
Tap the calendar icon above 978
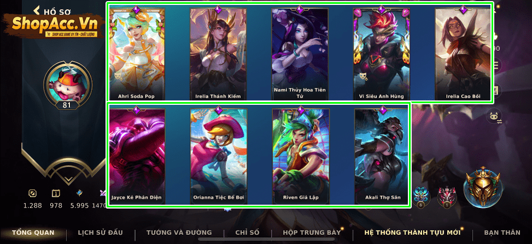56,193
